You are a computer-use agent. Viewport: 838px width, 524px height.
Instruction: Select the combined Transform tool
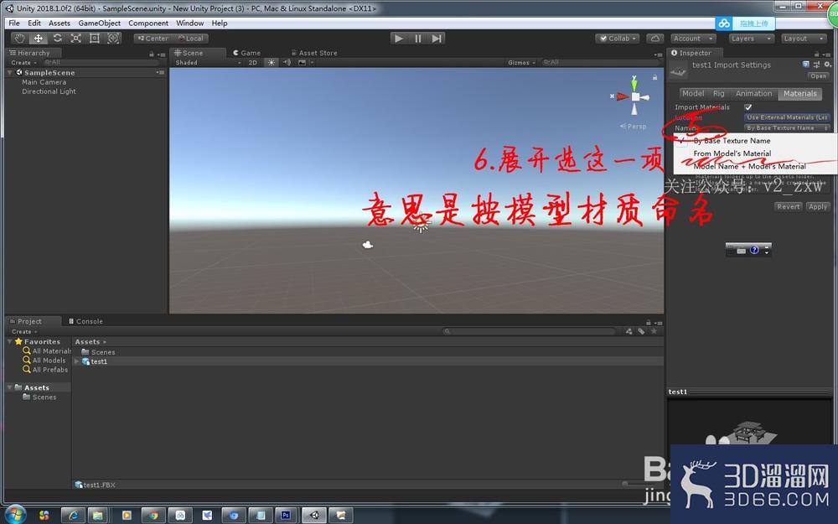(x=113, y=39)
